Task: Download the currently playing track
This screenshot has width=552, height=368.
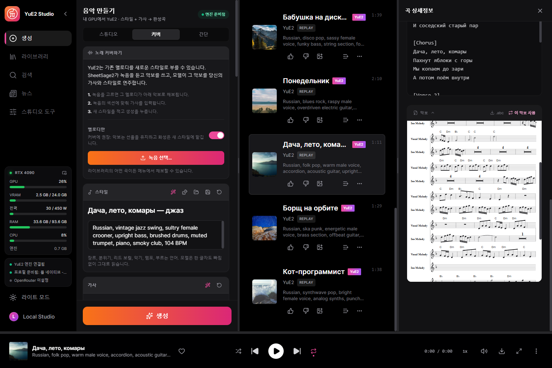Action: [502, 351]
